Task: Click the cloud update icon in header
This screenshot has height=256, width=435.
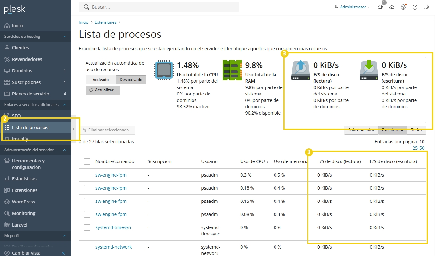Action: [x=392, y=7]
